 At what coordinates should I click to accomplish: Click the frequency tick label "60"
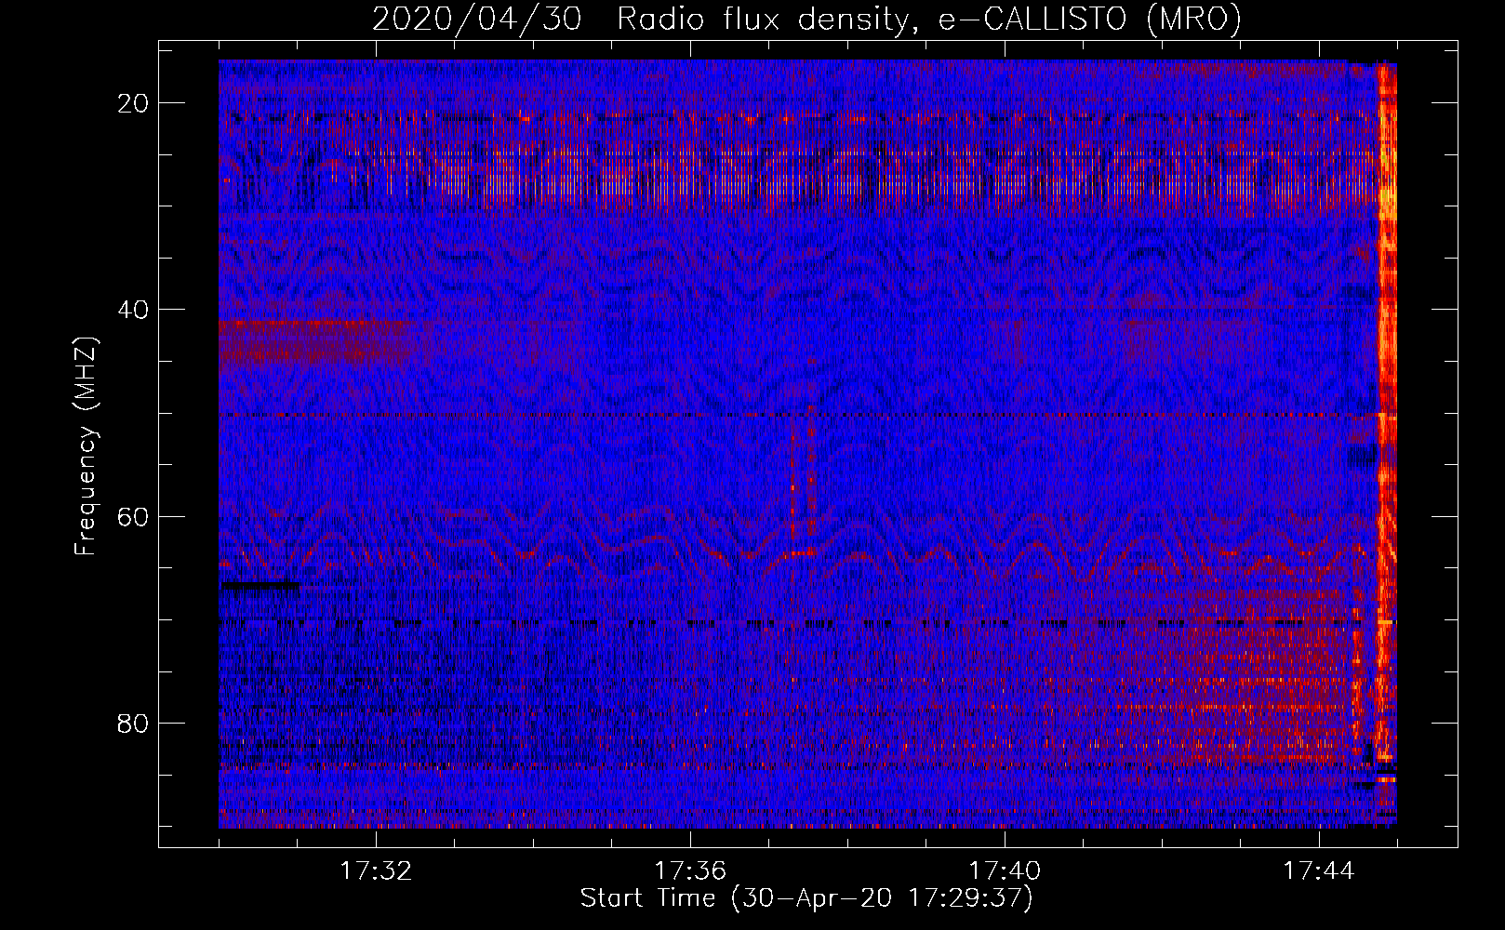click(x=133, y=516)
